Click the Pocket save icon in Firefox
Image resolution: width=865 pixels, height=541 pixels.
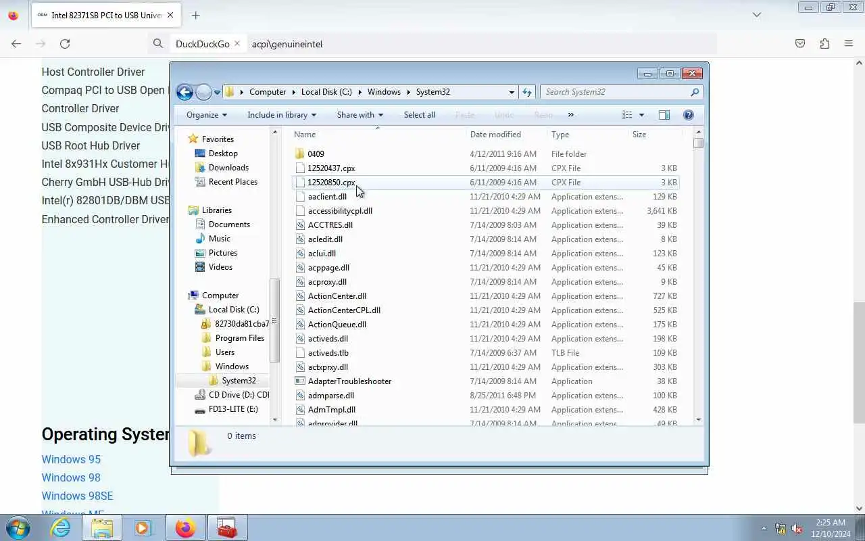click(800, 43)
